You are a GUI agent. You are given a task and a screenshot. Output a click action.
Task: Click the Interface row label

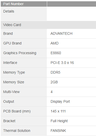pyautogui.click(x=10, y=63)
